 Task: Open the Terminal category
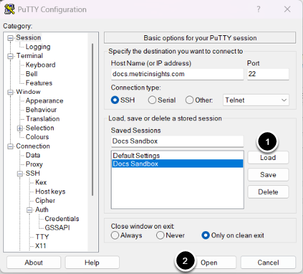pos(30,55)
